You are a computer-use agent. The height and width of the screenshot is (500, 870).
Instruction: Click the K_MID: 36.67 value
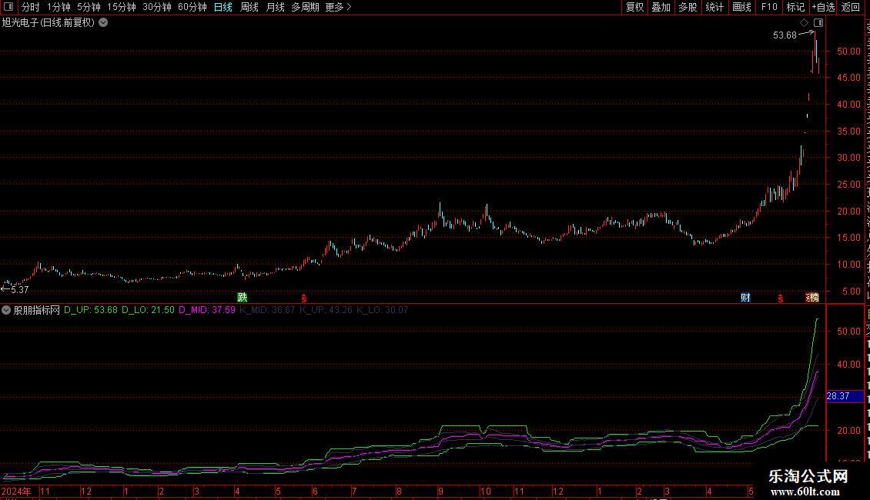(x=267, y=310)
